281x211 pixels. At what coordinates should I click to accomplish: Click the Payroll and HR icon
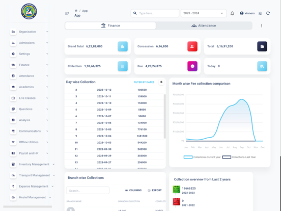(13, 153)
